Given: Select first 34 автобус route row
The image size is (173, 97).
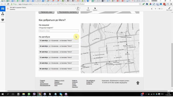Looking at the screenshot, I should [59, 46].
